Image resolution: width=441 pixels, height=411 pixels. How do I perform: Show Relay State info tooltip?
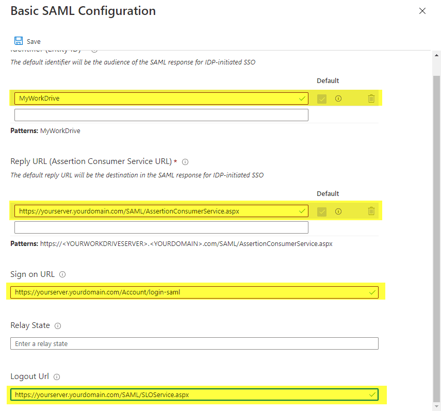click(58, 326)
